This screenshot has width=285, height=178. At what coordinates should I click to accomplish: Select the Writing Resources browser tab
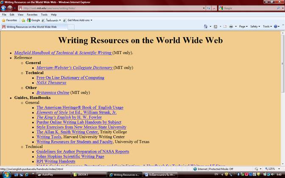tap(34, 27)
